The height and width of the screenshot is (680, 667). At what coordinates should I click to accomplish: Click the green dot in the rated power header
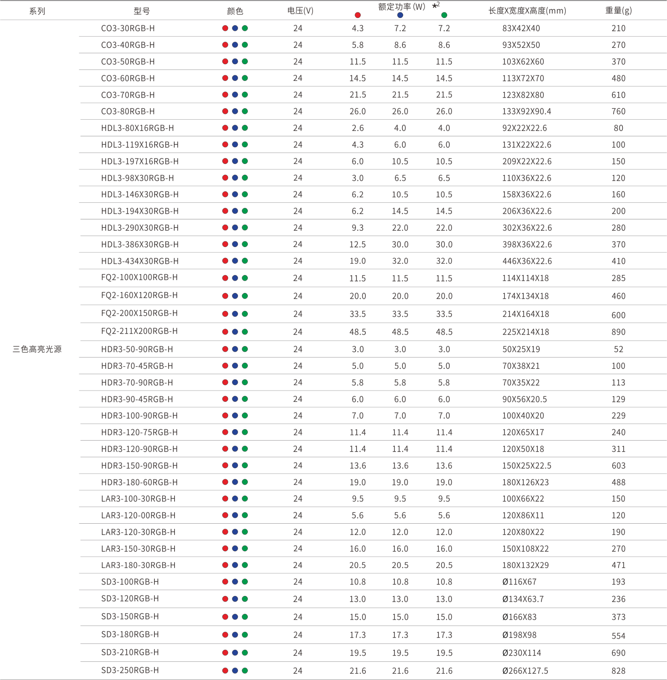(x=444, y=15)
